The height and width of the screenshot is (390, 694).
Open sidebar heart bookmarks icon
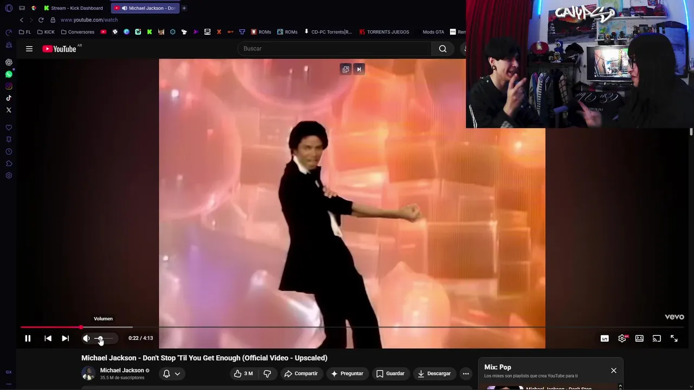[x=9, y=128]
